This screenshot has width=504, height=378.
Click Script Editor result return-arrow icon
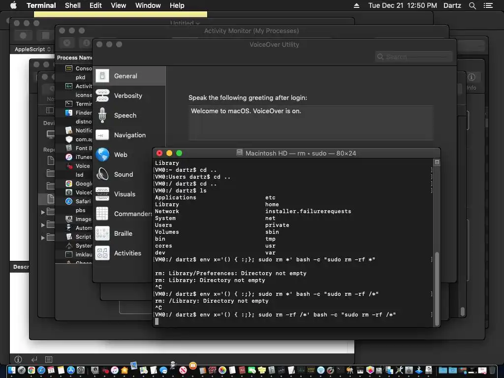point(34,359)
